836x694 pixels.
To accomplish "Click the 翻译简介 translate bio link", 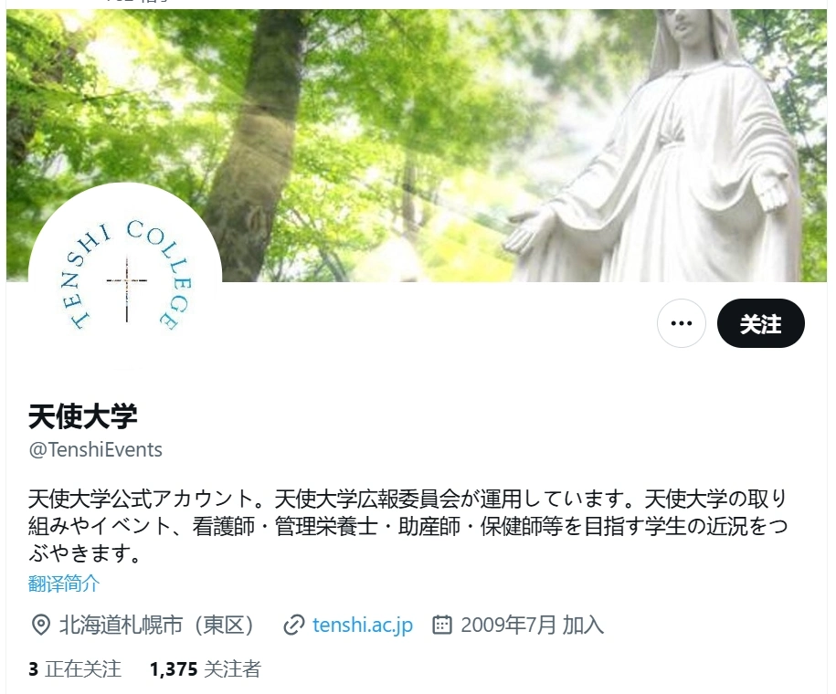I will [64, 584].
